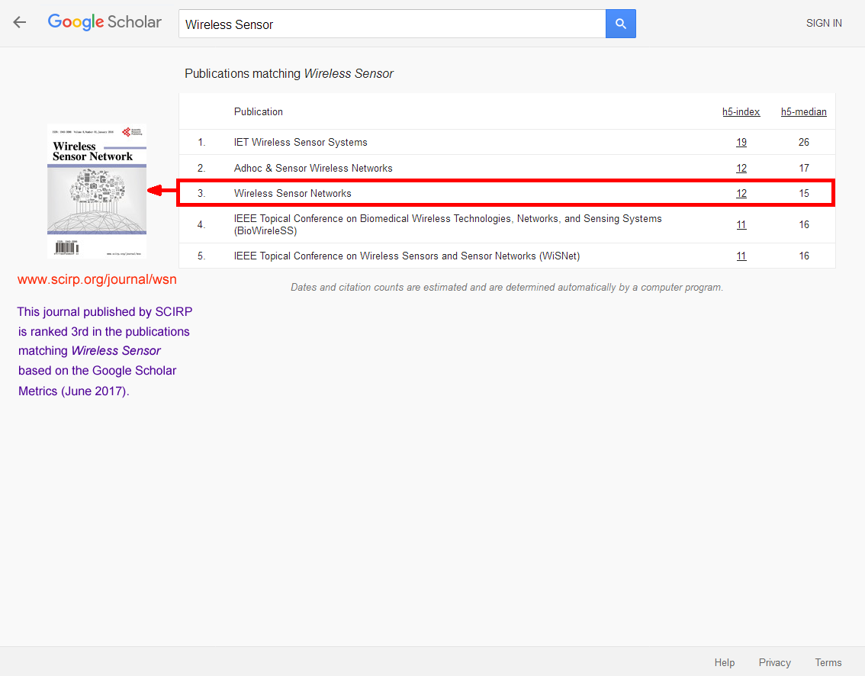Click SIGN IN at top right

click(x=824, y=23)
